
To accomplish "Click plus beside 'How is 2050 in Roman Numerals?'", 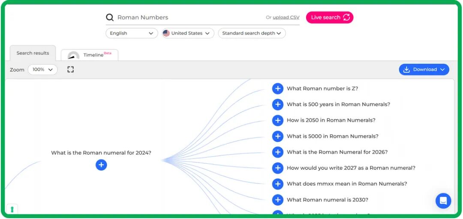I will 278,120.
